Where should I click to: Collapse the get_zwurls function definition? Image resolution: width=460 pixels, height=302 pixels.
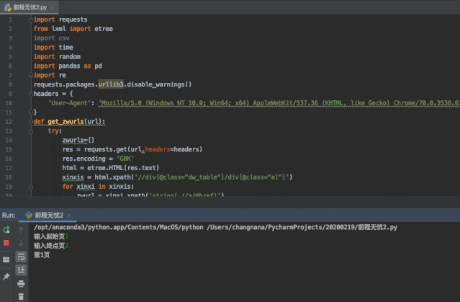pyautogui.click(x=30, y=121)
